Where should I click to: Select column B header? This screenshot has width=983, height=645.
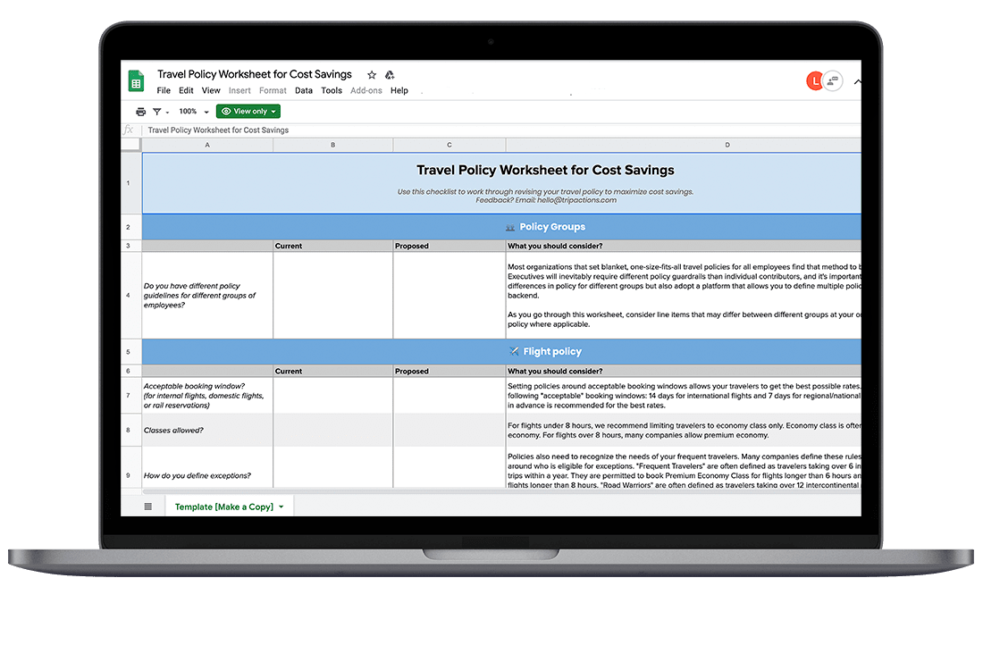coord(333,145)
